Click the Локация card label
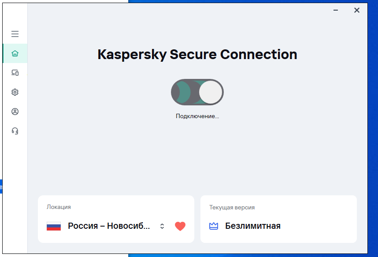The width and height of the screenshot is (378, 257). coord(59,207)
